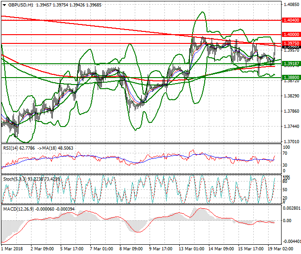Click the green 1.38800 price level label
Image resolution: width=301 pixels, height=254 pixels.
coord(291,77)
